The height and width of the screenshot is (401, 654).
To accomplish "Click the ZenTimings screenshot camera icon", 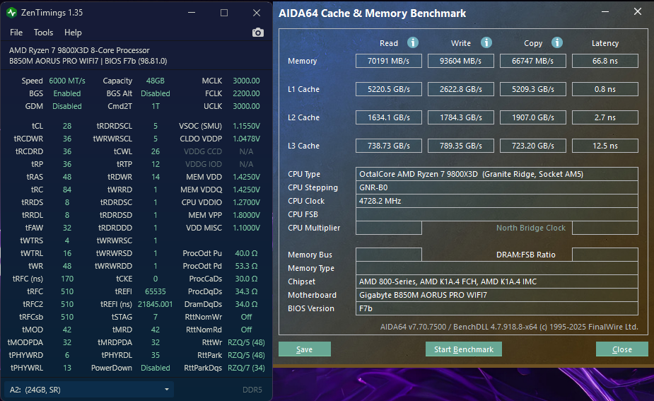I will point(258,33).
